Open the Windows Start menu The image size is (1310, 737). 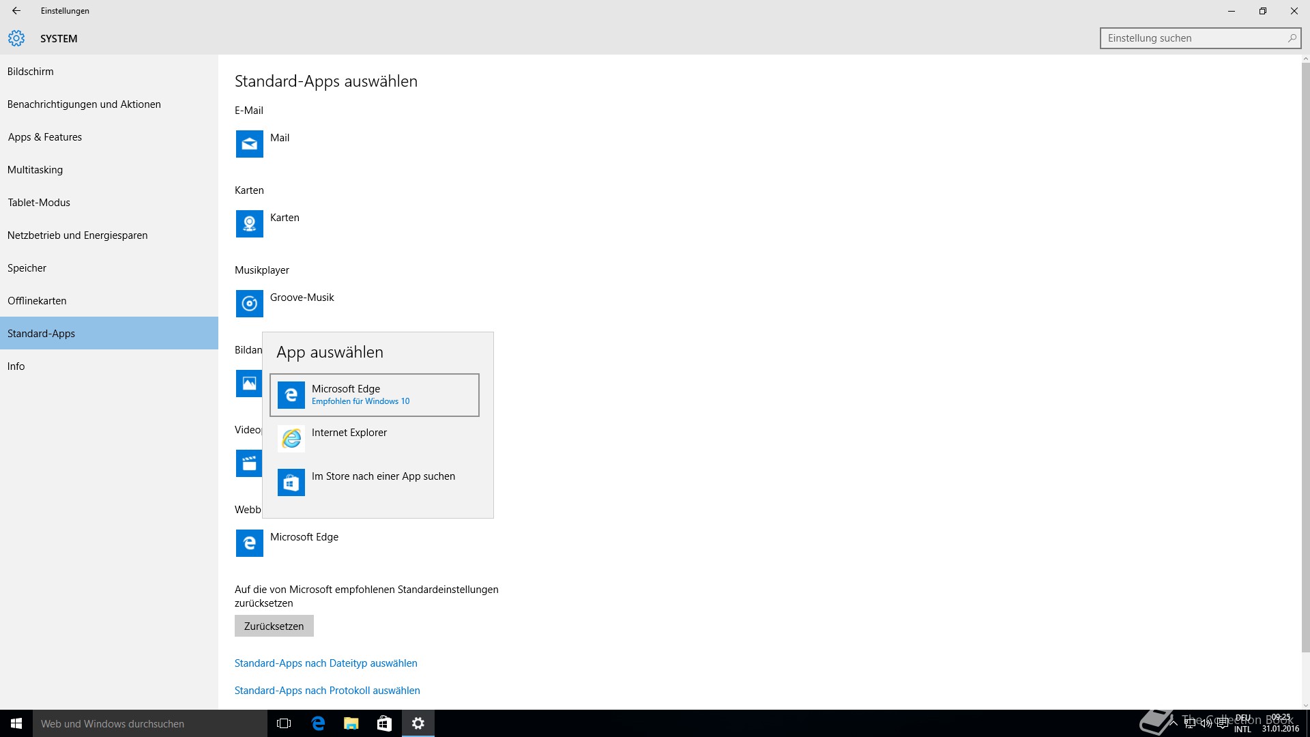(16, 723)
